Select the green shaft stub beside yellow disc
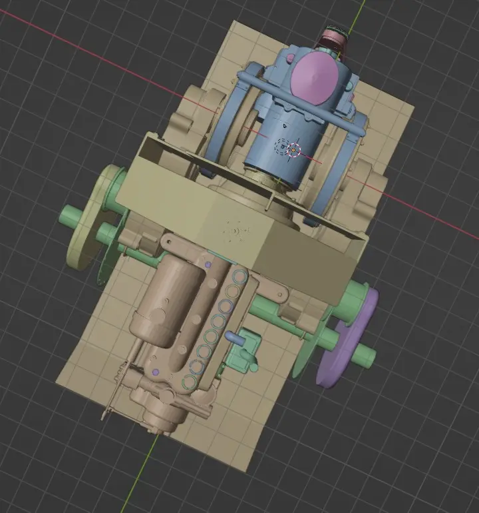The height and width of the screenshot is (513, 479). tap(69, 215)
